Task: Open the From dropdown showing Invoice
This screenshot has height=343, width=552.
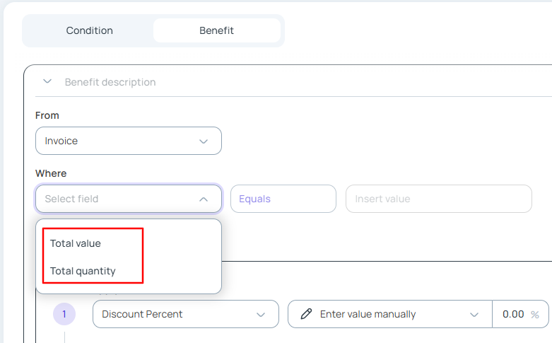Action: coord(128,141)
